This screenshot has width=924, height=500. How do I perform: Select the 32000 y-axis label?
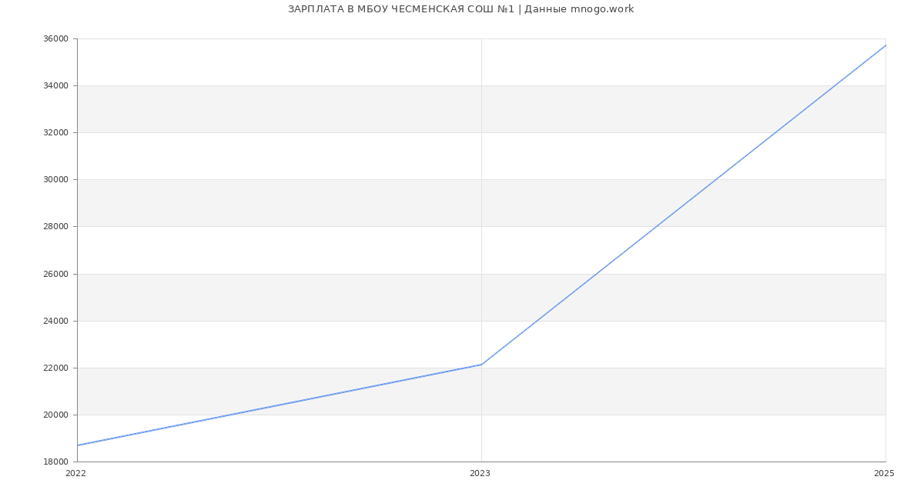56,132
